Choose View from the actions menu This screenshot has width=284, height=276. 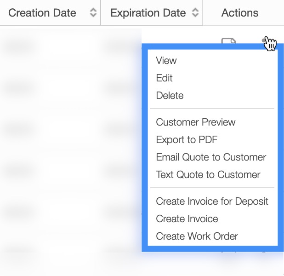tap(166, 60)
